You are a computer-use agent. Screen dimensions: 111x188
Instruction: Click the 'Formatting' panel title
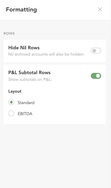pos(21,9)
